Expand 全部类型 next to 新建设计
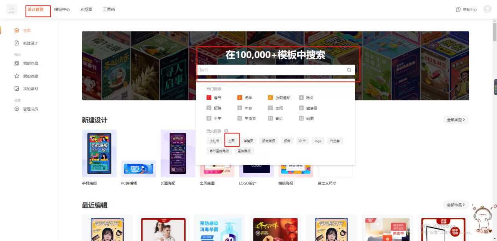The image size is (497, 241). pos(457,120)
